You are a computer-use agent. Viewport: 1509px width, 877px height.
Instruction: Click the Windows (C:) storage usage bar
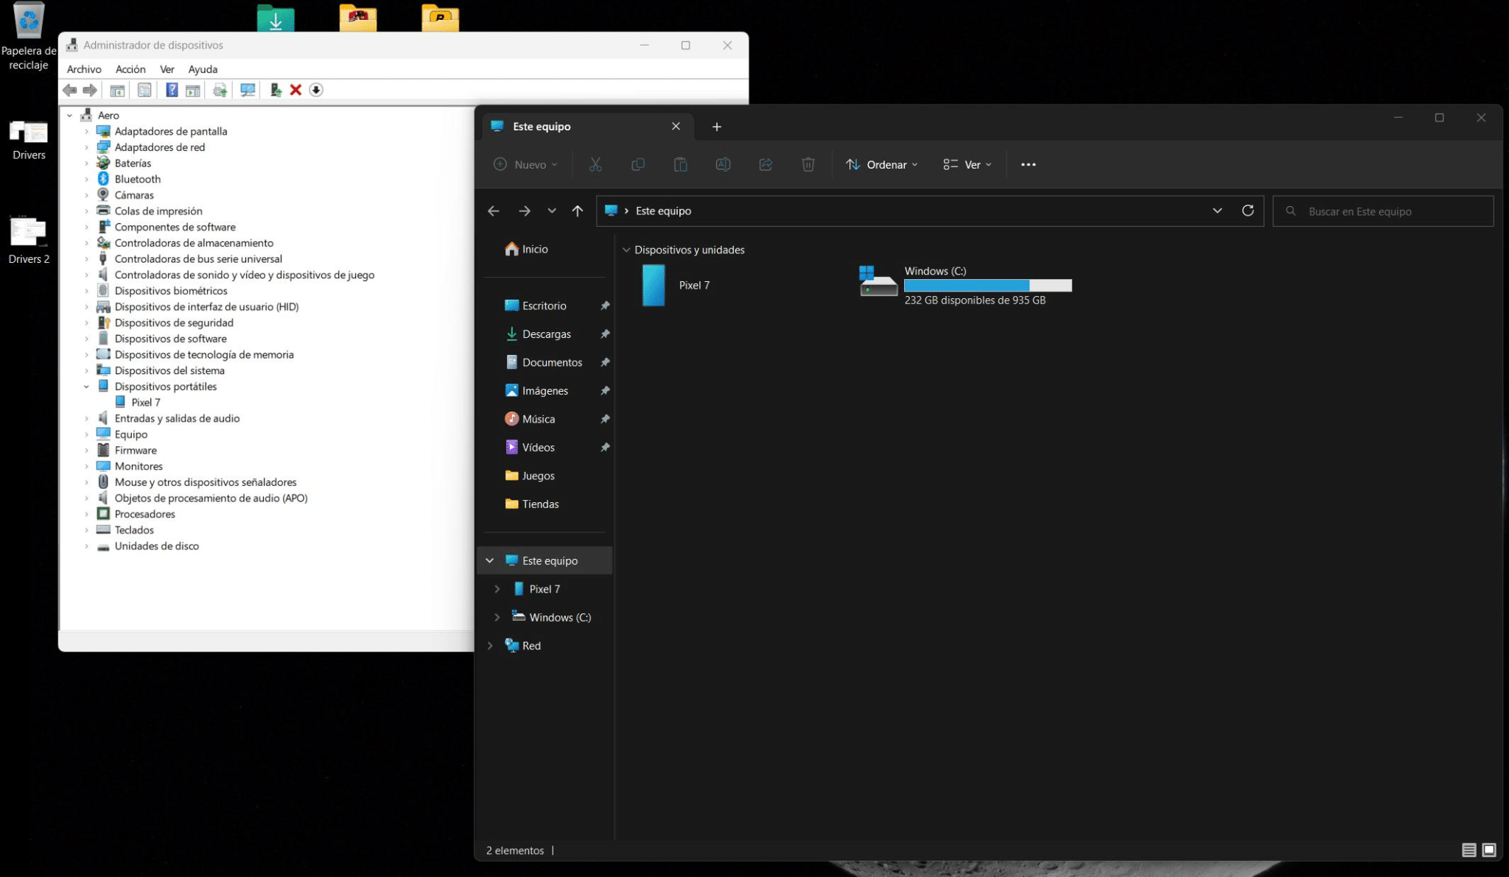click(x=988, y=286)
